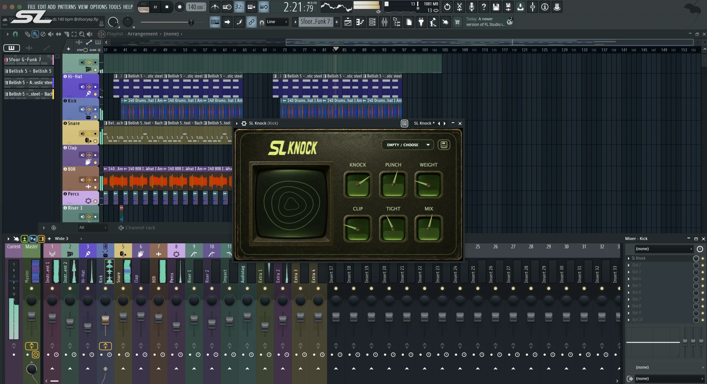
Task: Open the PATTERNS menu
Action: pos(67,7)
